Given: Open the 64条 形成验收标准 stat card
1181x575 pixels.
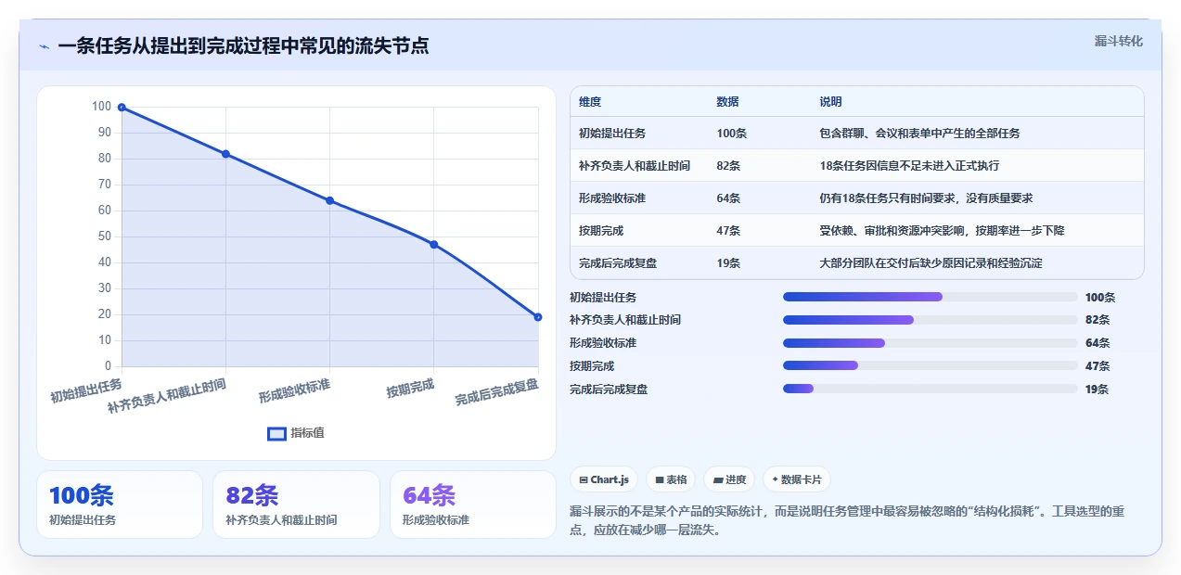Looking at the screenshot, I should point(473,505).
